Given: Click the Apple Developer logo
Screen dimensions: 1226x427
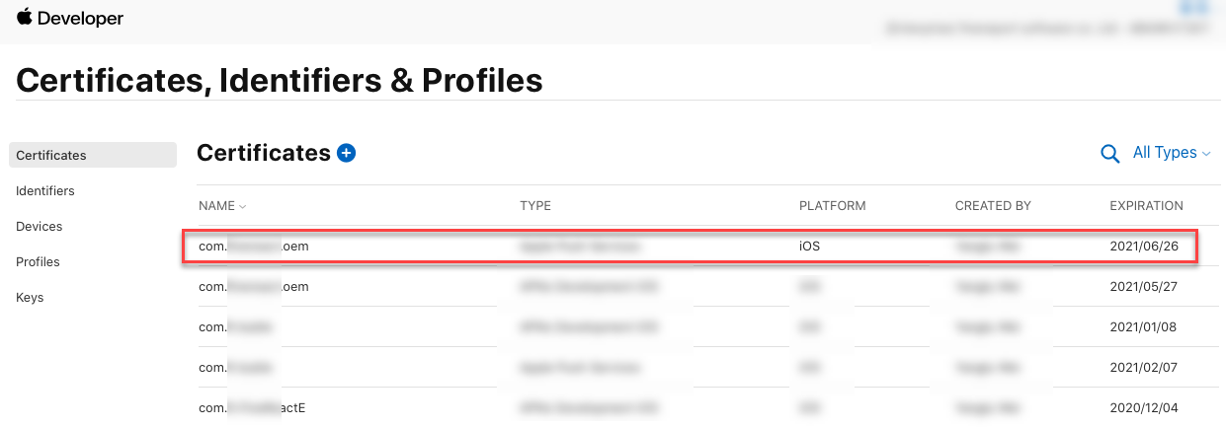Looking at the screenshot, I should click(25, 17).
